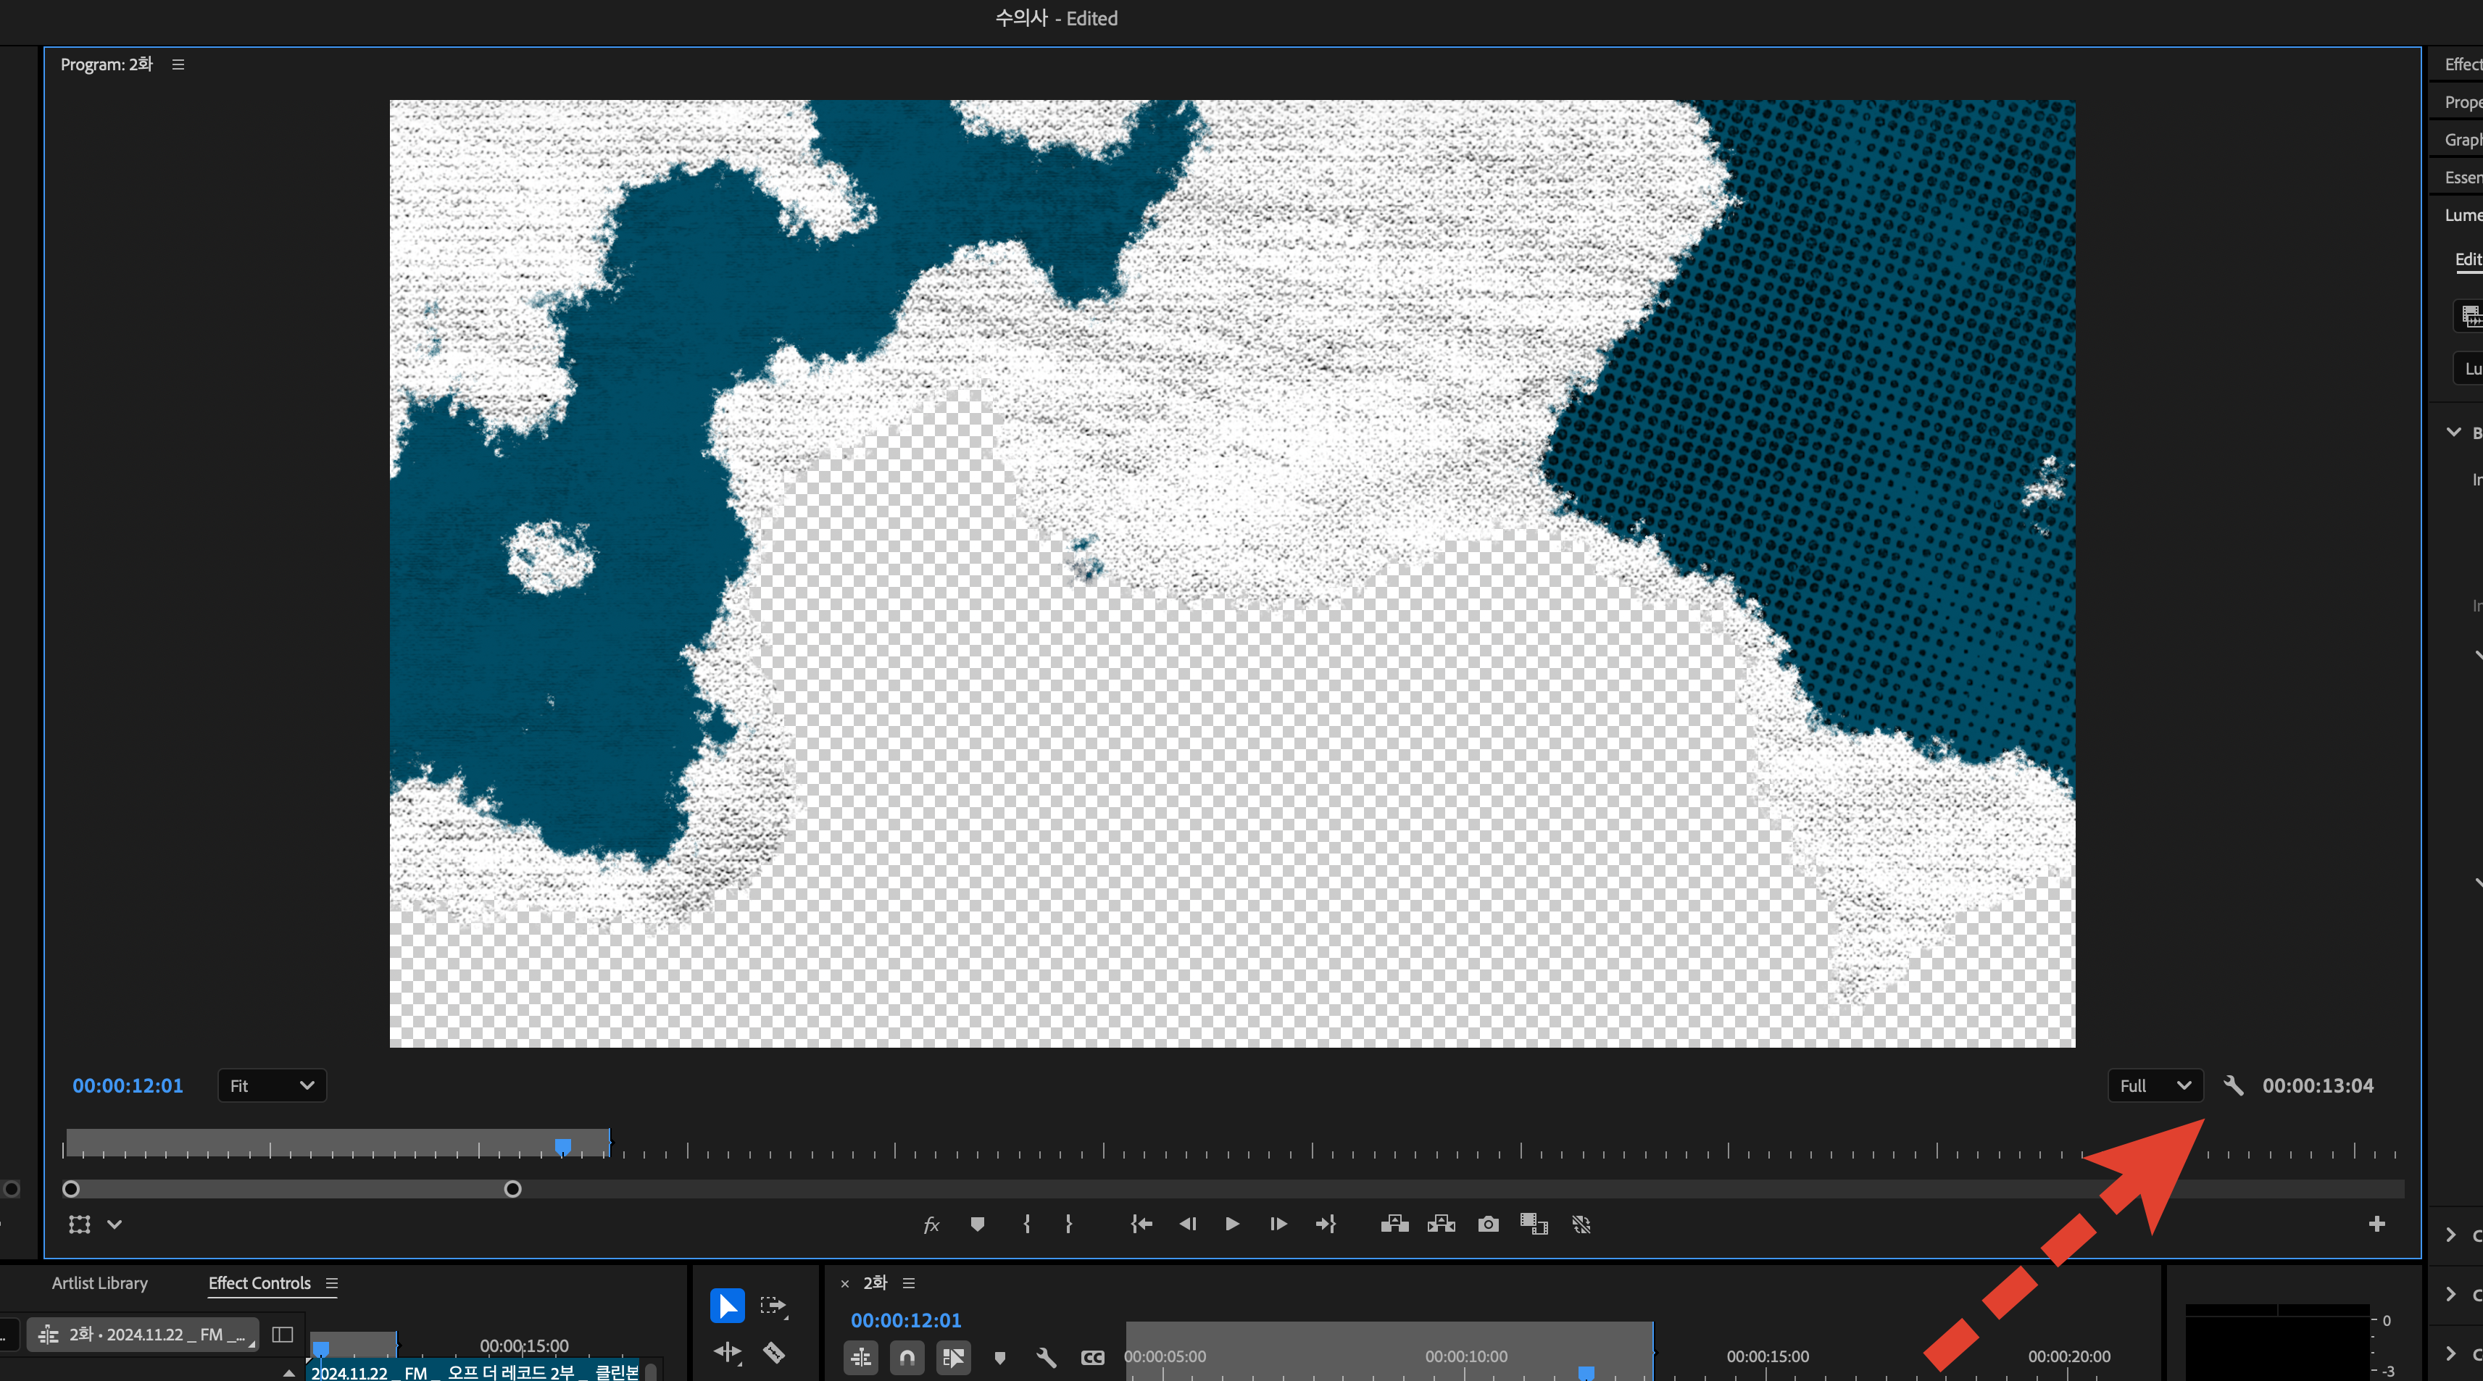Image resolution: width=2483 pixels, height=1381 pixels.
Task: Open Program monitor wrench settings
Action: click(2234, 1085)
